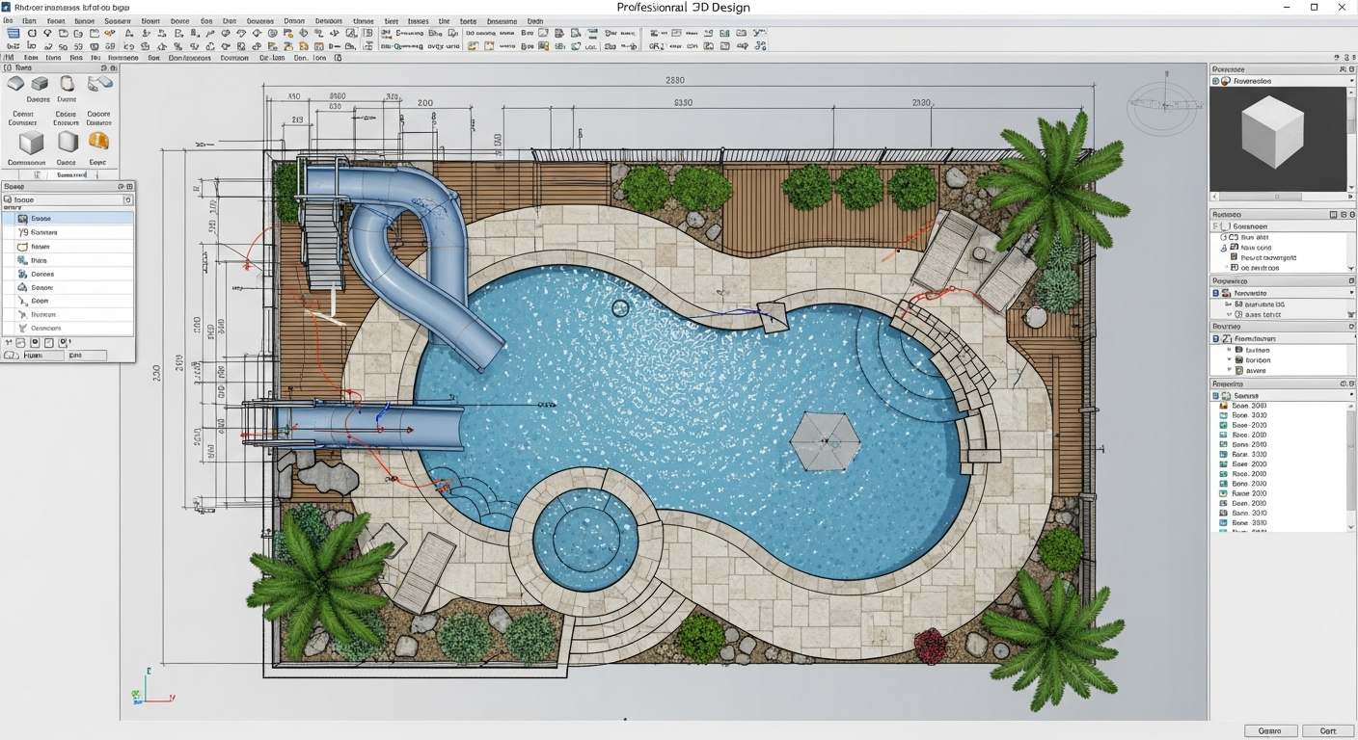Click the view compass gizmo in the viewport
Viewport: 1358px width, 740px height.
[x=1163, y=102]
